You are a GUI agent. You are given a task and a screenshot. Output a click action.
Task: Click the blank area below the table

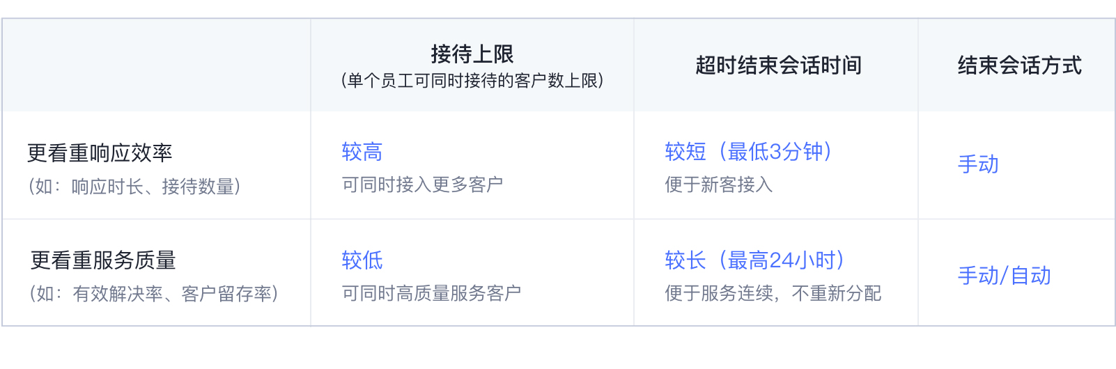557,348
